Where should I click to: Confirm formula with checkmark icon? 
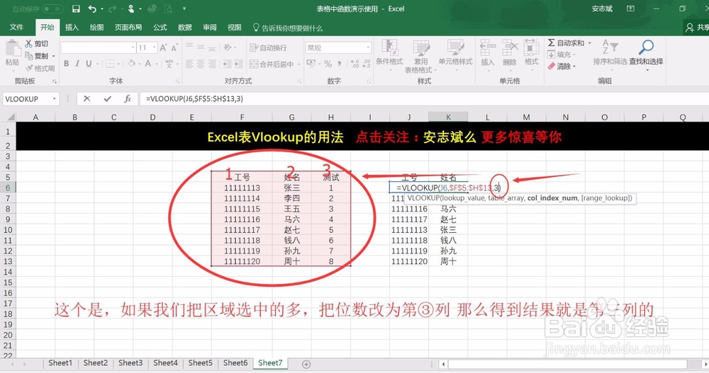(107, 99)
